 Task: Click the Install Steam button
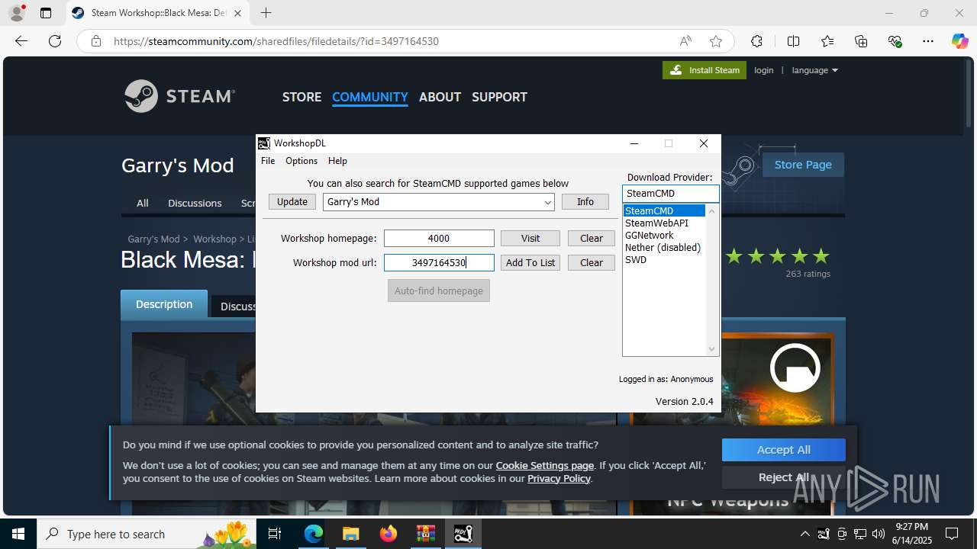point(705,70)
